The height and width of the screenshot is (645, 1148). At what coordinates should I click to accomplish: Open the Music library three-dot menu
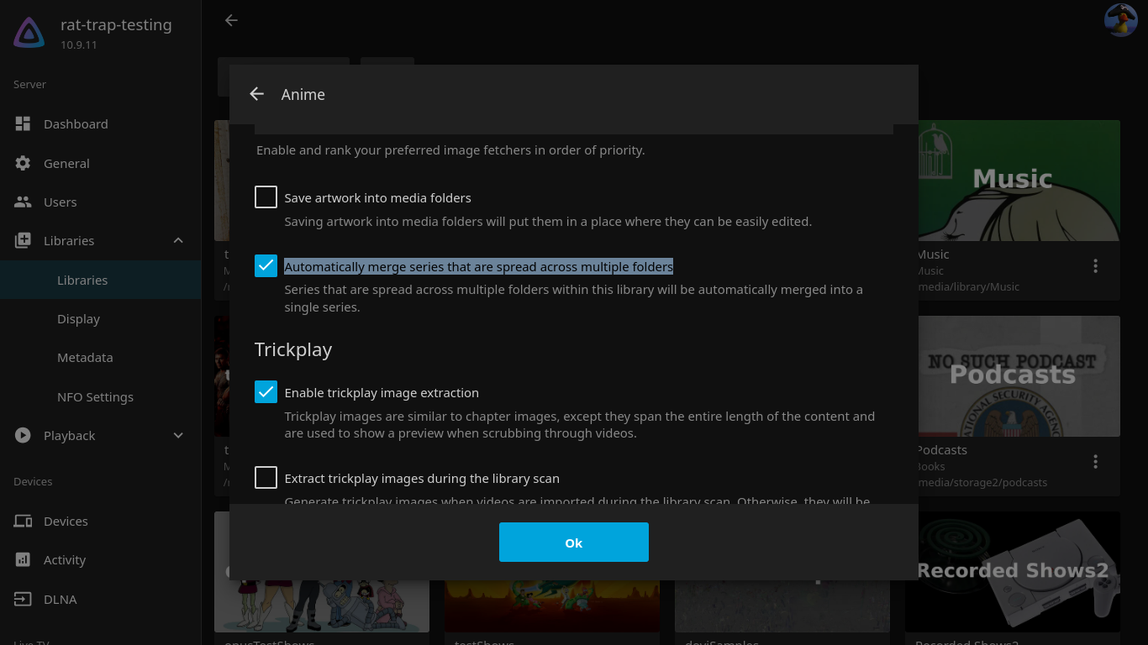[x=1095, y=266]
